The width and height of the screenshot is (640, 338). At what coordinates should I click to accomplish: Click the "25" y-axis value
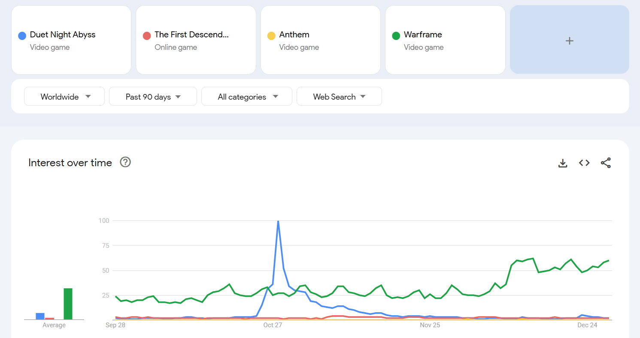tap(106, 295)
